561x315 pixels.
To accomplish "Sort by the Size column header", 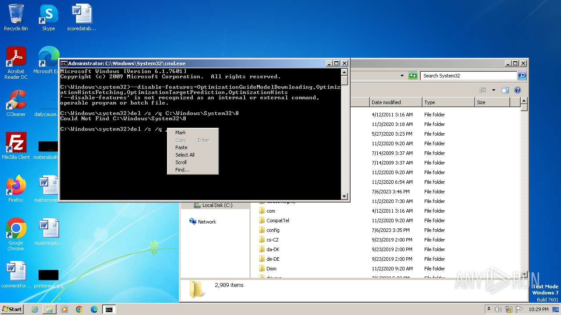I will (x=492, y=102).
